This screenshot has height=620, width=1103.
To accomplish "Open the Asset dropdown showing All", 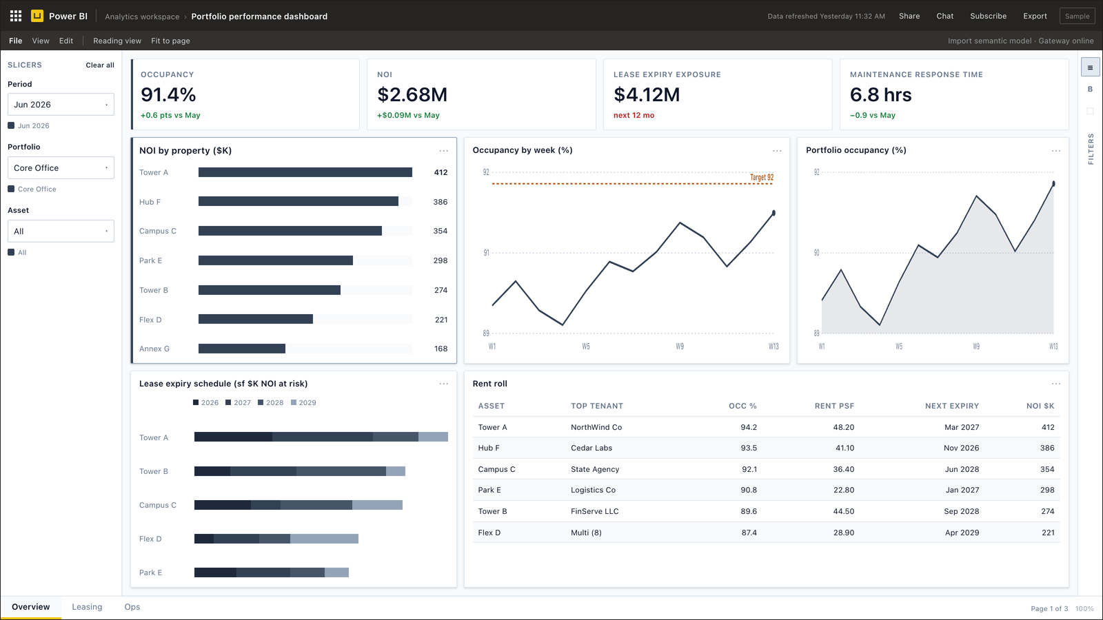I will point(61,231).
